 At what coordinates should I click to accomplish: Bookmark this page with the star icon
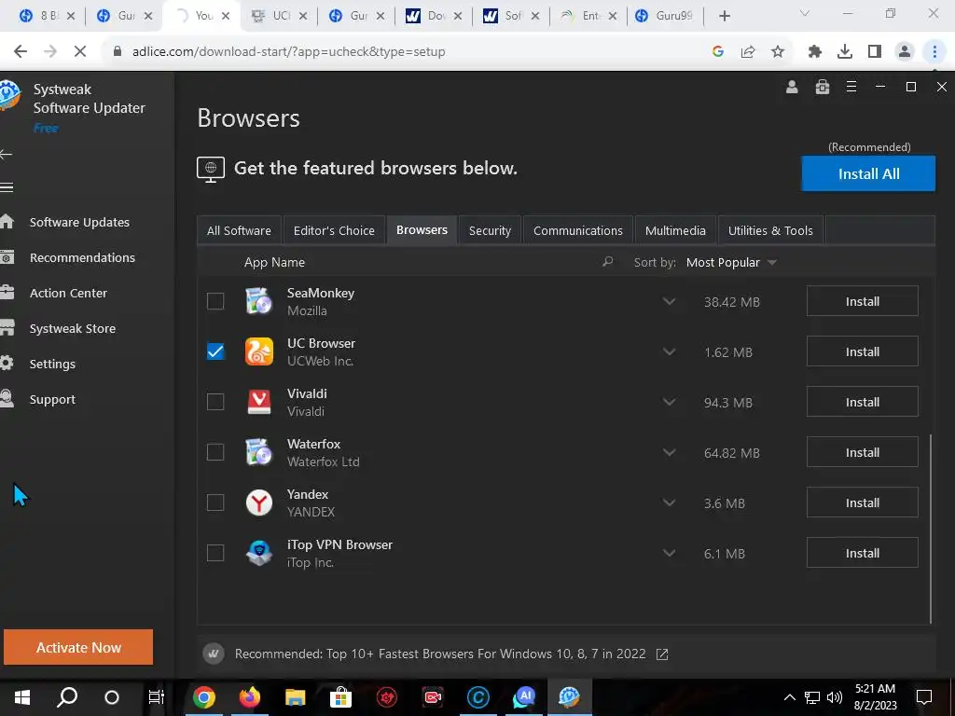[x=778, y=52]
